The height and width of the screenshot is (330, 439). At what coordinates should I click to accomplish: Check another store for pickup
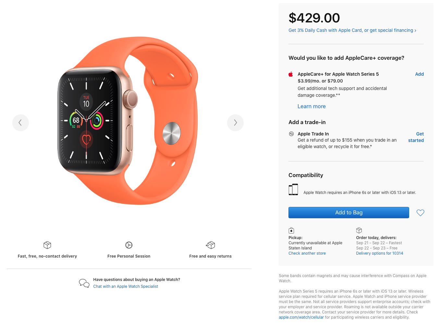(x=307, y=253)
